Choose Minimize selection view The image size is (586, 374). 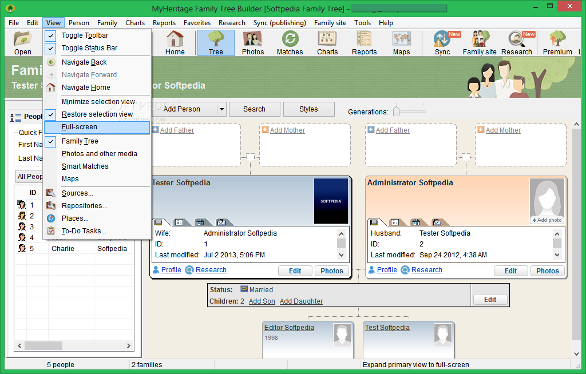point(97,102)
